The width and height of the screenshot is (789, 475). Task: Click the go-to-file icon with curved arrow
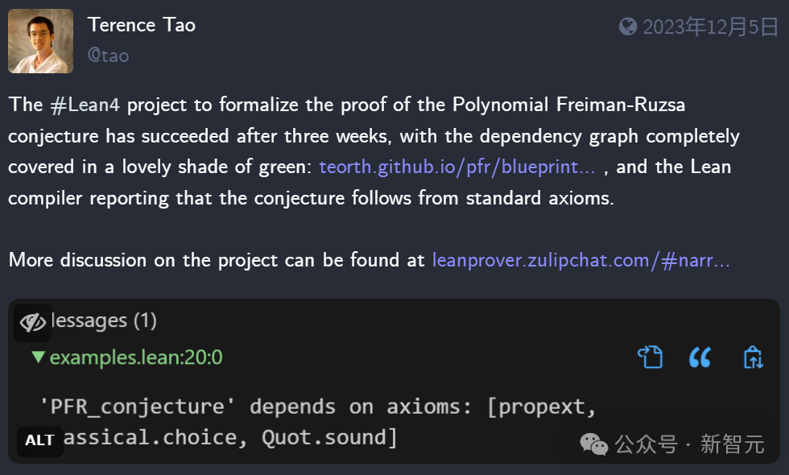pyautogui.click(x=651, y=357)
